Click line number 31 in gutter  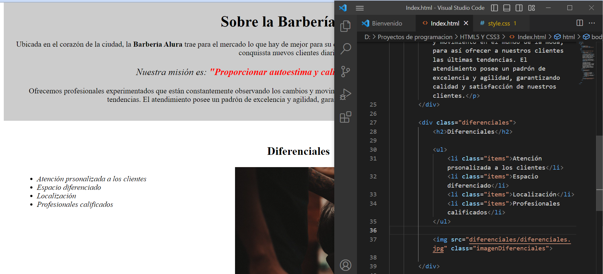click(373, 158)
